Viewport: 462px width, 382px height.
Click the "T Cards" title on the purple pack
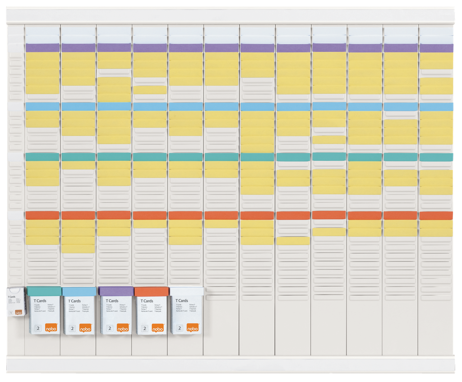tap(112, 301)
